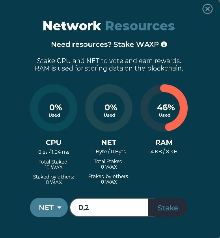Click the stake amount input field
Image resolution: width=220 pixels, height=238 pixels.
point(109,207)
